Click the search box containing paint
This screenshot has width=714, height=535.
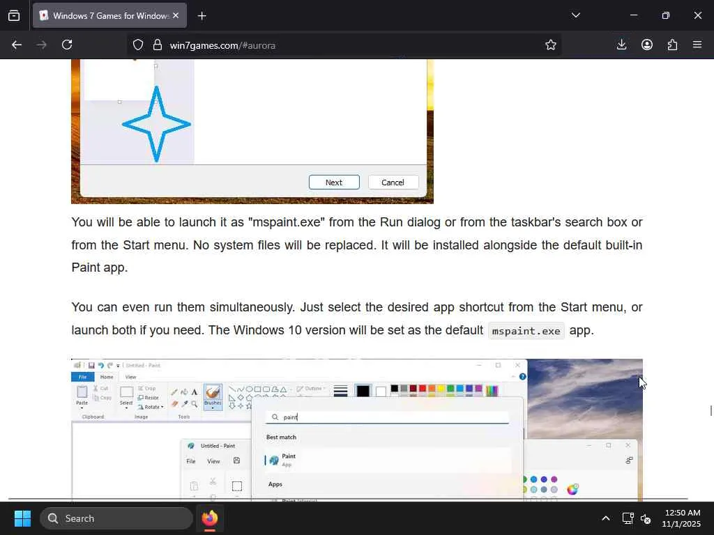click(387, 417)
